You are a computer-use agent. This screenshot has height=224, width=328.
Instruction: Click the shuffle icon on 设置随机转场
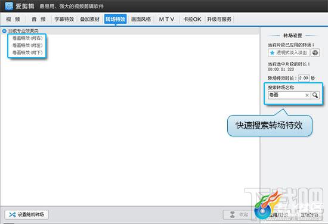12,214
